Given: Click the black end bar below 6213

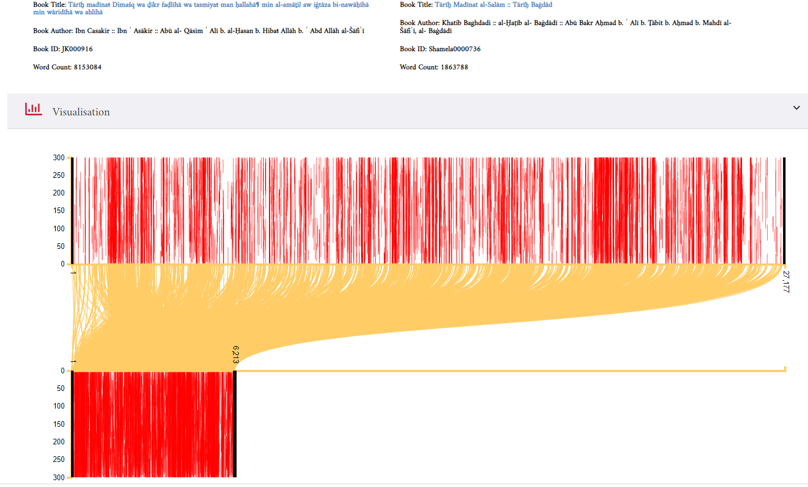Looking at the screenshot, I should coord(234,424).
